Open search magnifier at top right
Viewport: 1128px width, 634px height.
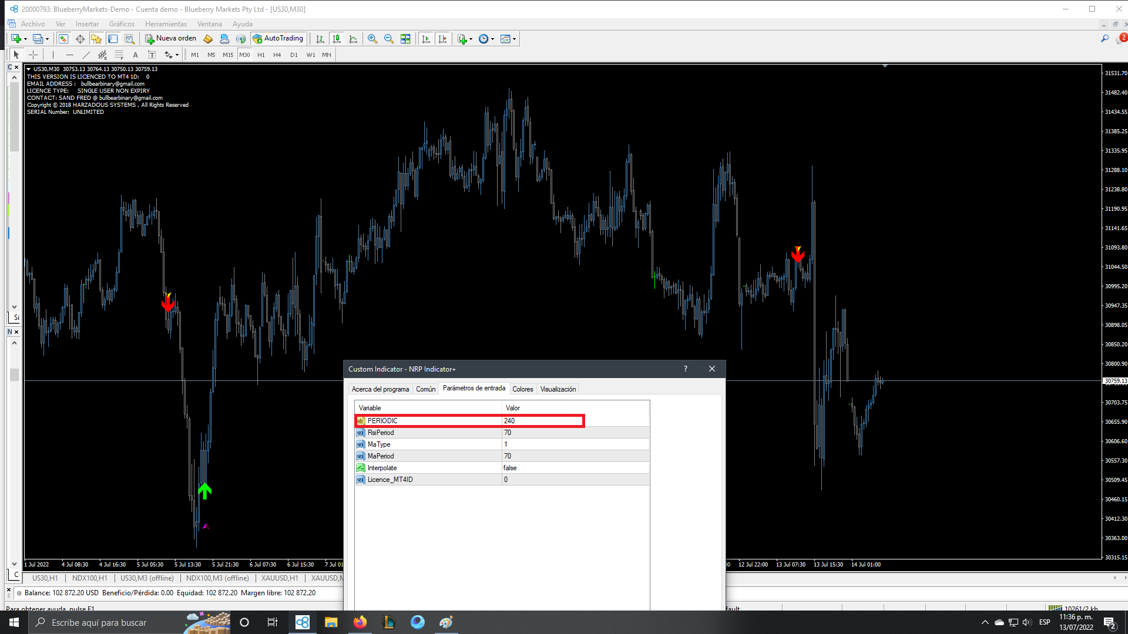1104,39
